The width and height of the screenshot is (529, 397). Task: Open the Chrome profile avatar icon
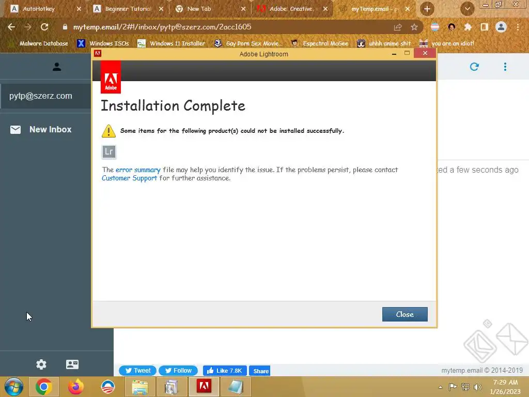pyautogui.click(x=501, y=27)
